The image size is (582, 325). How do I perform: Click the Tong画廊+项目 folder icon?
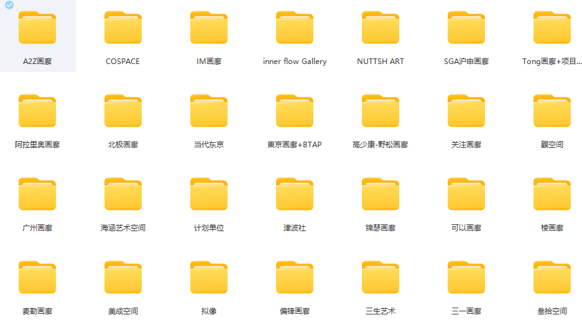(552, 28)
